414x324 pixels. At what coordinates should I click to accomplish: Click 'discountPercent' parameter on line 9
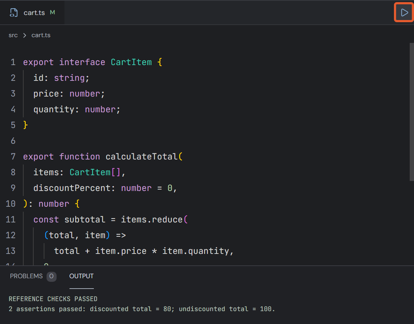click(x=72, y=188)
